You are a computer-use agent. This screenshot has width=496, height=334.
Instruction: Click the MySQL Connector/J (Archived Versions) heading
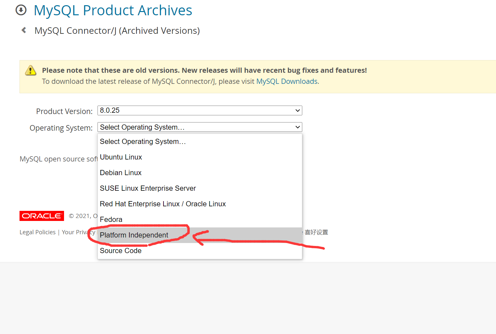[117, 31]
